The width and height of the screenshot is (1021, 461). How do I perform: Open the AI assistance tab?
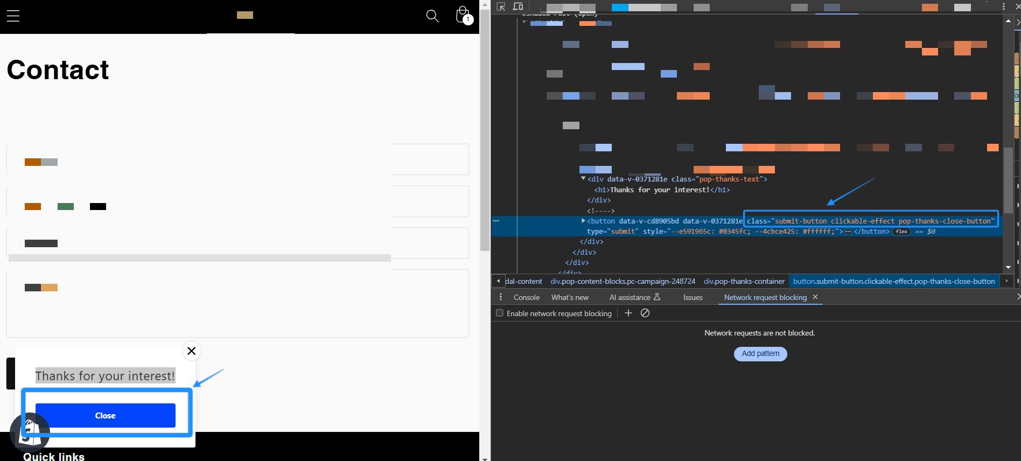point(634,297)
